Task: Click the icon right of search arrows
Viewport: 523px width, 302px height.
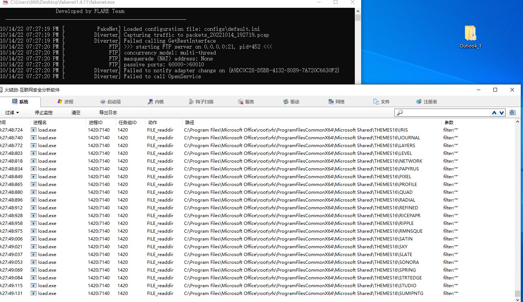Action: [x=513, y=113]
